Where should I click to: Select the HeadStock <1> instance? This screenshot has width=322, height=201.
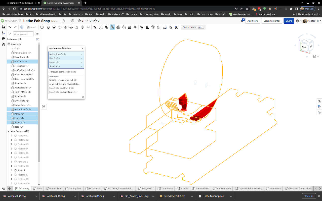22,57
